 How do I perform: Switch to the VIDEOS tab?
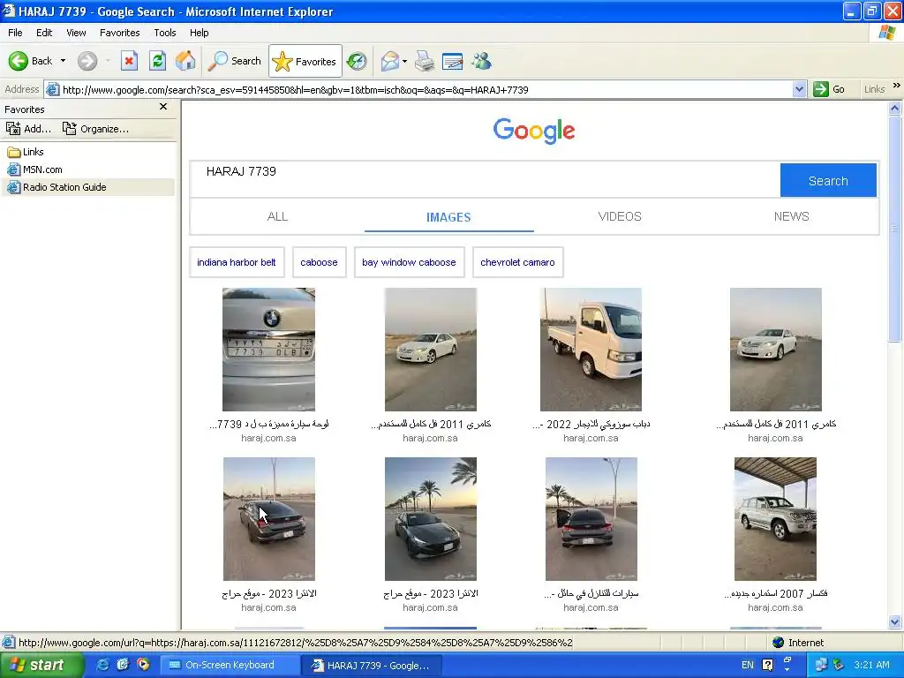point(620,217)
